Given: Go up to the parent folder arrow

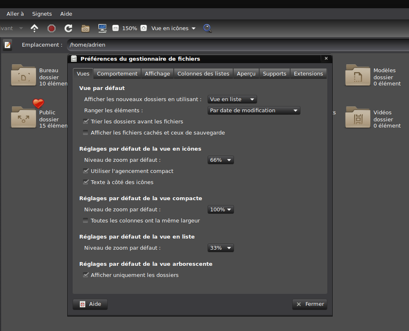Looking at the screenshot, I should 34,28.
